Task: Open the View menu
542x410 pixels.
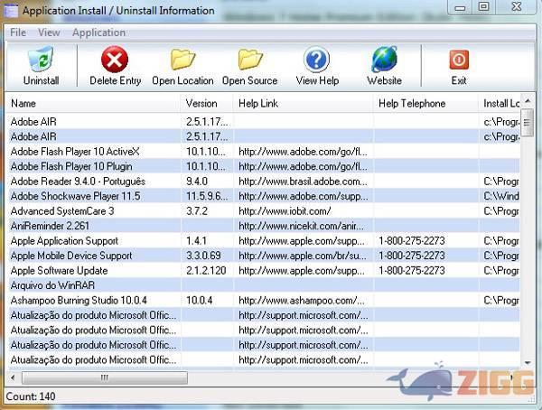Action: (49, 33)
